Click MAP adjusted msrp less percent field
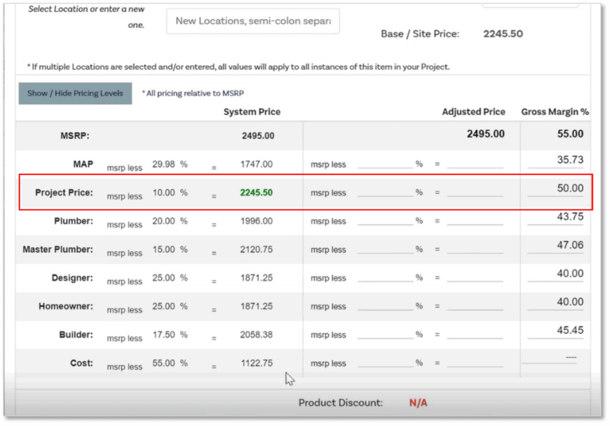 point(385,164)
